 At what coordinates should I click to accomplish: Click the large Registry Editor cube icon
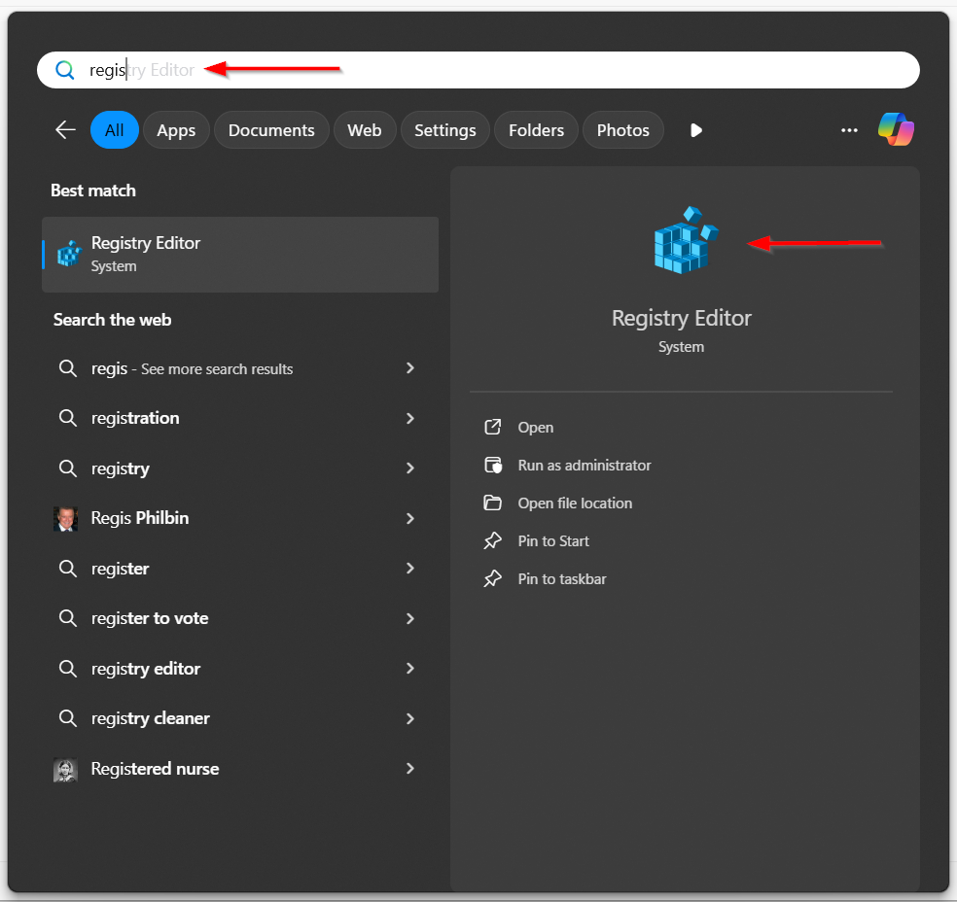coord(686,240)
